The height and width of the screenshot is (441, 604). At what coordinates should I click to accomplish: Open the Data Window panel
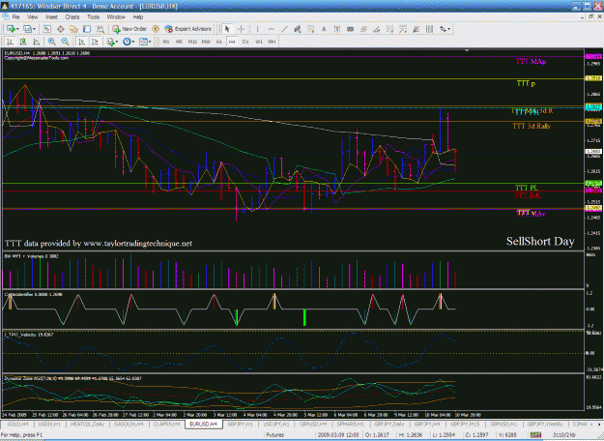tap(61, 29)
